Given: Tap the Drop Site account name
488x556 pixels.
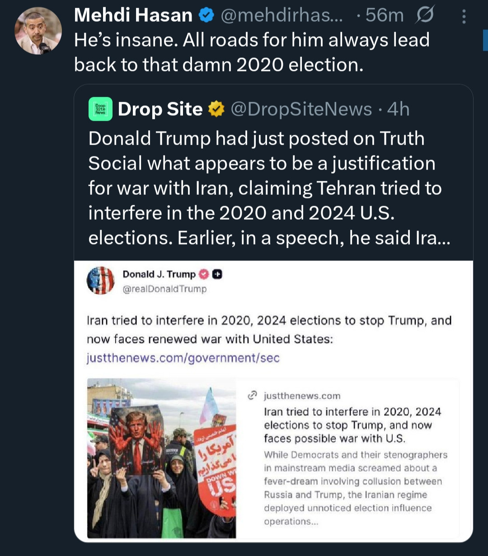Looking at the screenshot, I should click(x=160, y=109).
